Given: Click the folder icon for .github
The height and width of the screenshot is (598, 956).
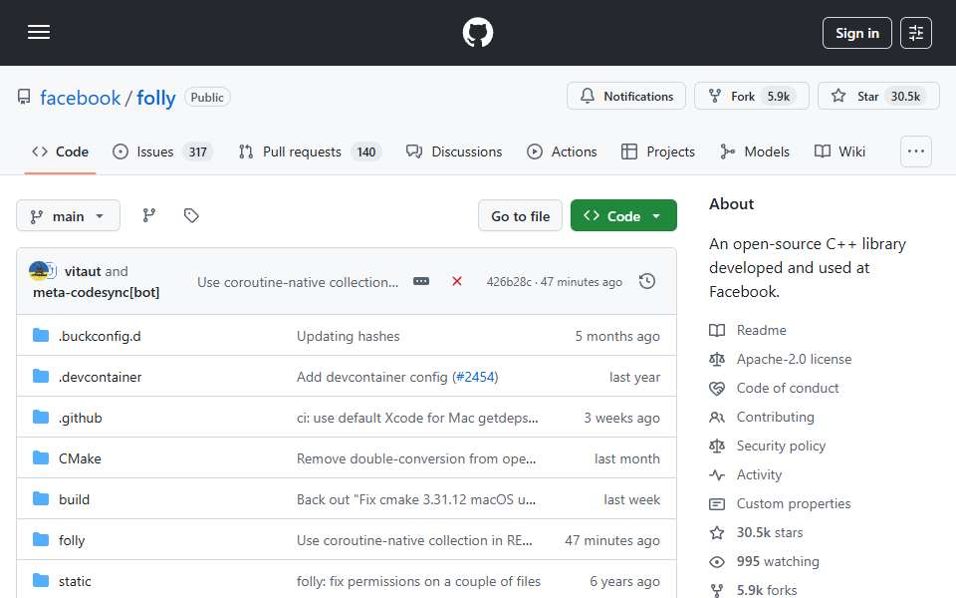Looking at the screenshot, I should pyautogui.click(x=41, y=418).
